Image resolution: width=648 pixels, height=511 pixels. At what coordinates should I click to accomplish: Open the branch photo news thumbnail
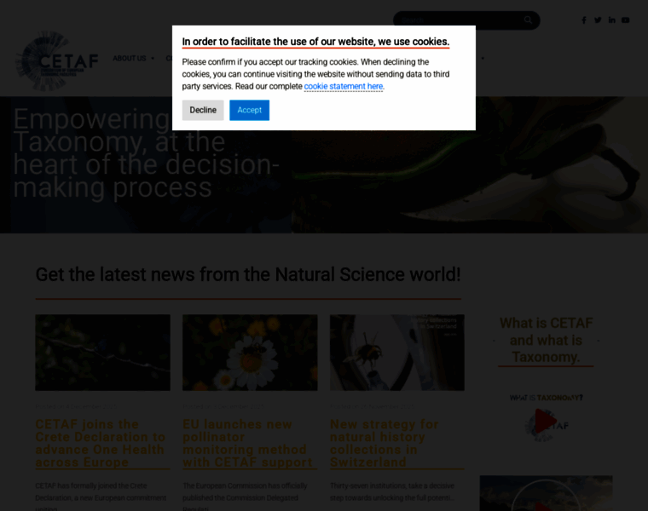(x=102, y=353)
